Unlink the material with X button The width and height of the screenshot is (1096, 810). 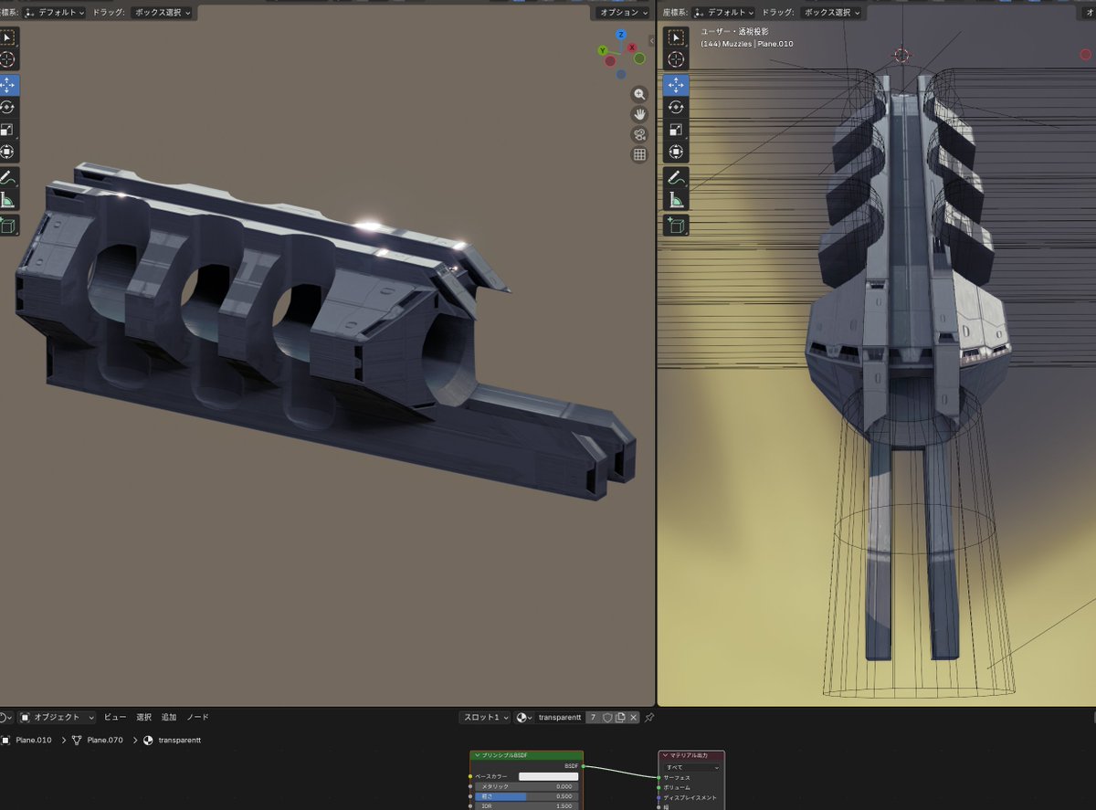634,717
